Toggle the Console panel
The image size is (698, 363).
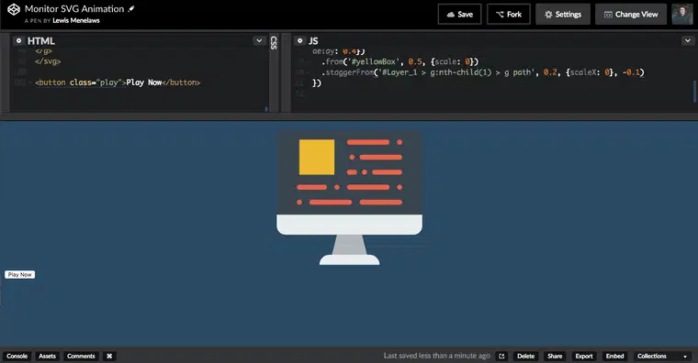(x=17, y=356)
